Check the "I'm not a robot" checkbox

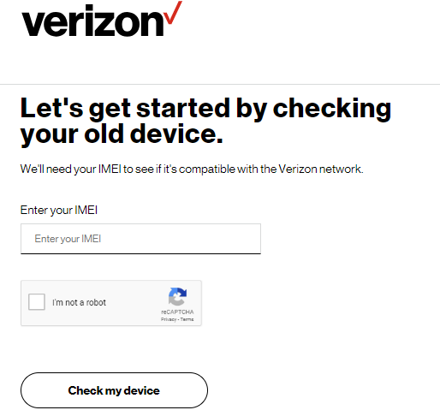(x=37, y=302)
